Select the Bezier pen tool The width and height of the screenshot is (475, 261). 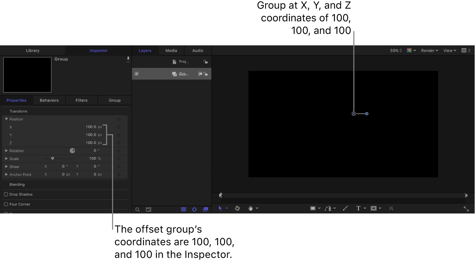tap(328, 208)
